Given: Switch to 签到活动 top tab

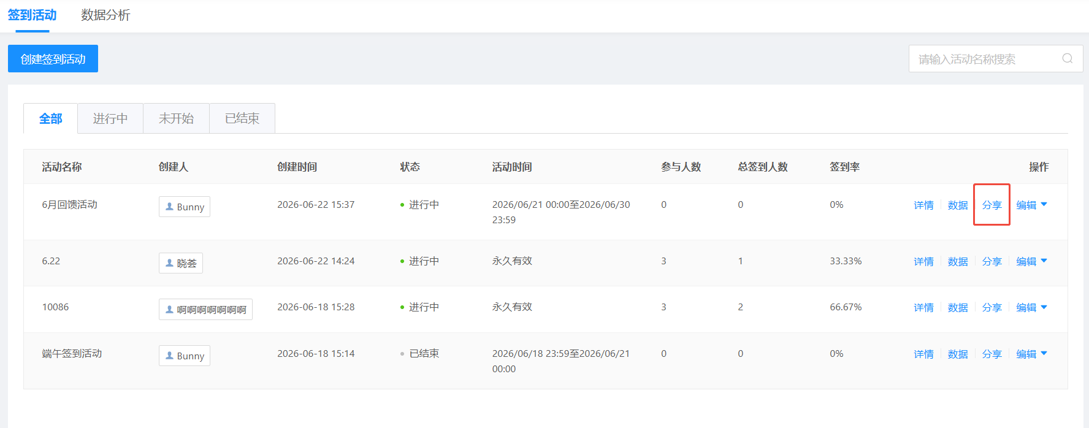Looking at the screenshot, I should tap(32, 15).
